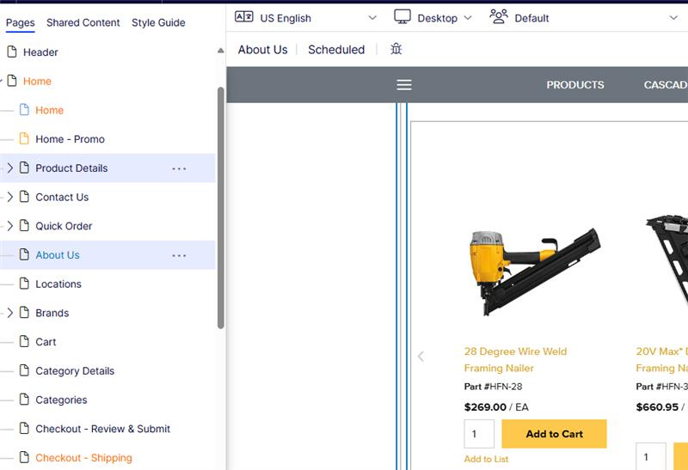
Task: Expand the Product Details tree node
Action: click(x=10, y=168)
